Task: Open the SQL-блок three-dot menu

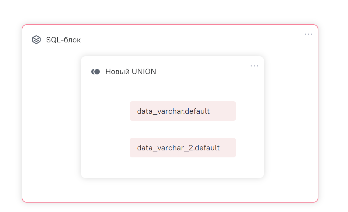Action: [308, 34]
